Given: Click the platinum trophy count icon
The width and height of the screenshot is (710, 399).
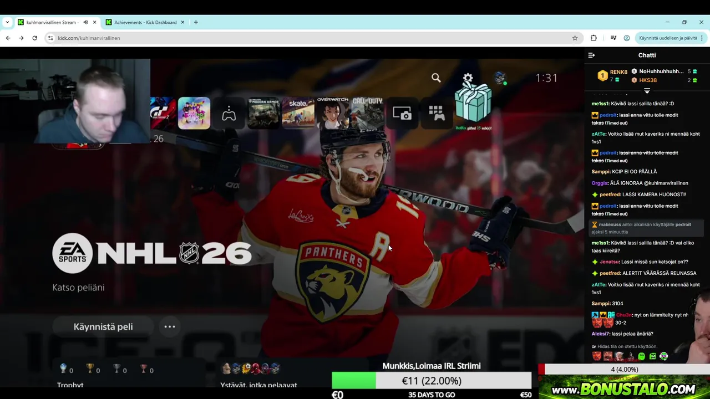Looking at the screenshot, I should [63, 369].
